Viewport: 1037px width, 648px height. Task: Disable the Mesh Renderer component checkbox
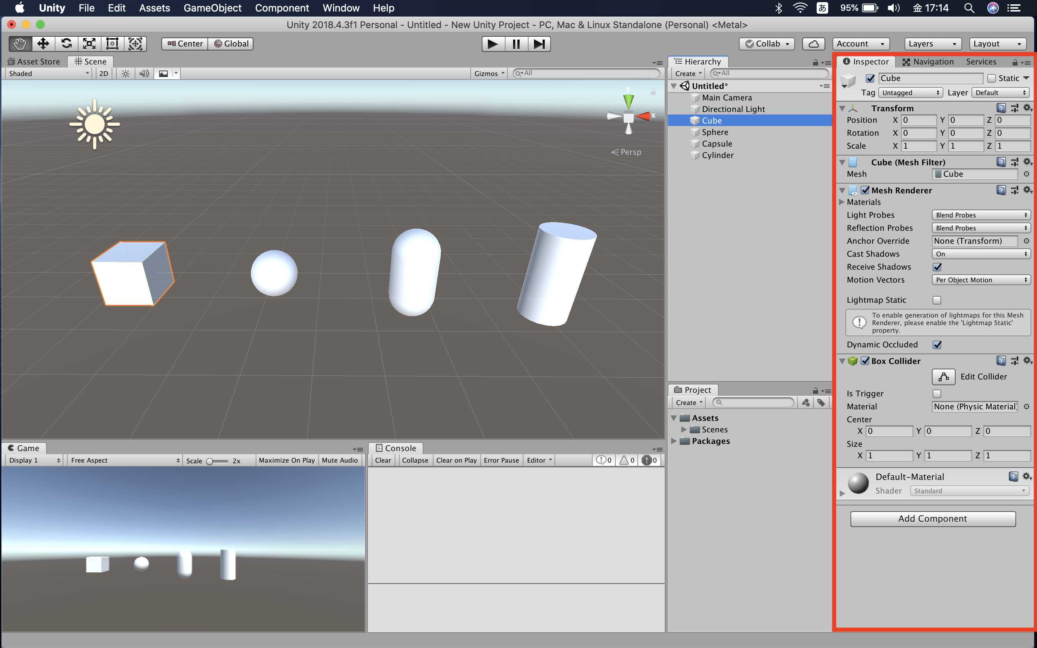(x=865, y=190)
